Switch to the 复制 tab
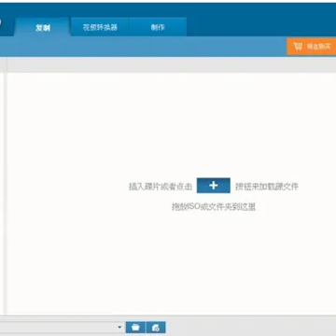 pos(43,27)
